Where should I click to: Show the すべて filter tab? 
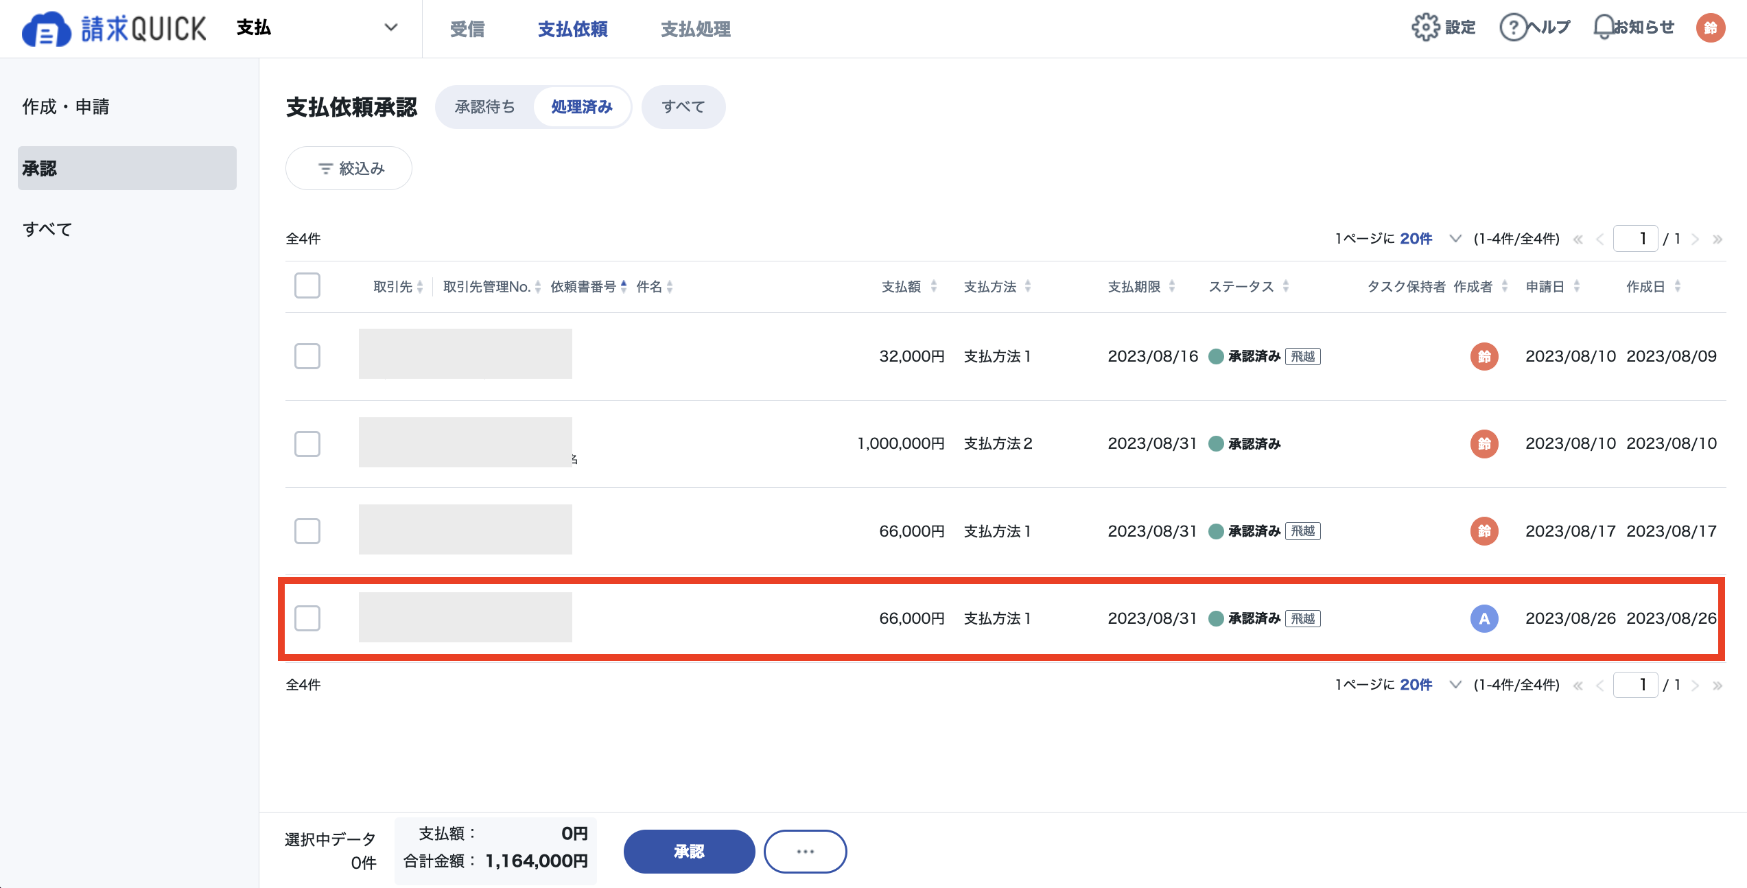pos(683,107)
